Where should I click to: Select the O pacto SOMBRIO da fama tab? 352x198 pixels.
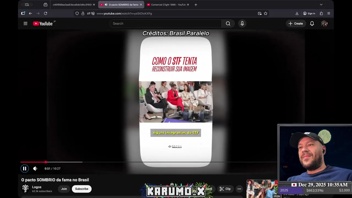121,5
